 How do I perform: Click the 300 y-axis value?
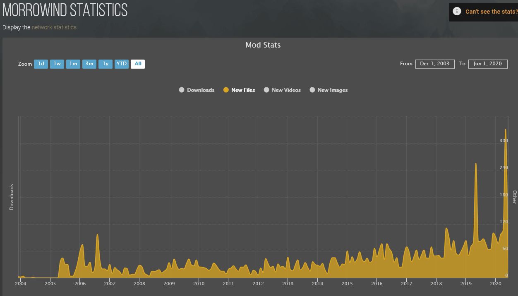504,141
